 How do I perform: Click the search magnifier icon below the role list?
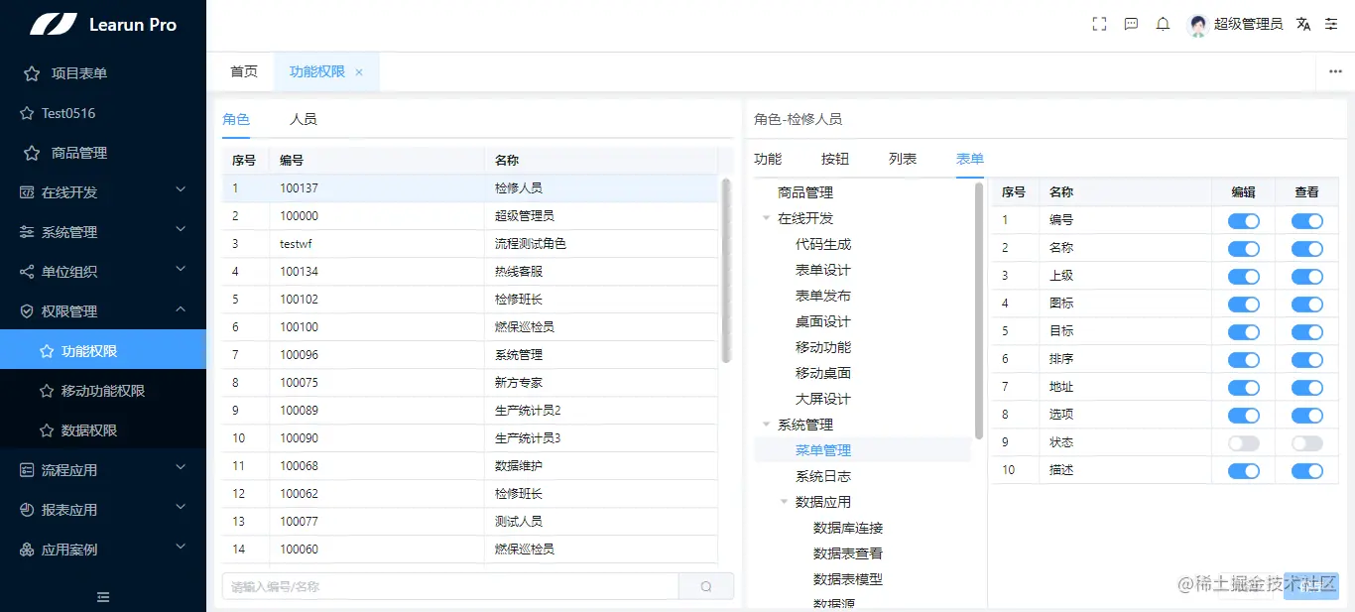705,586
